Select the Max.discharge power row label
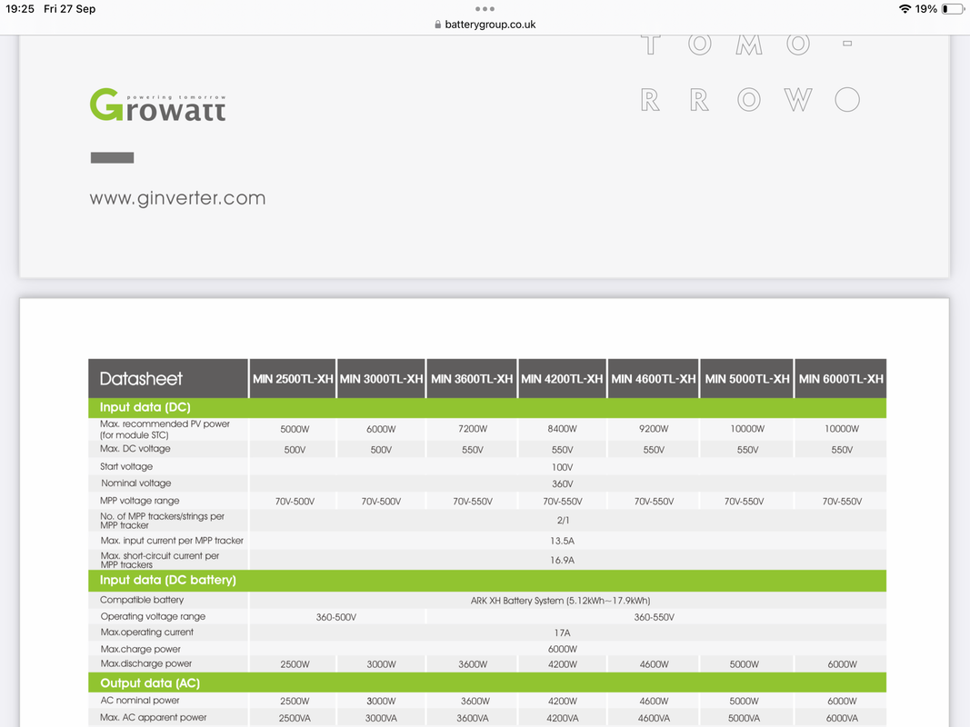 tap(146, 664)
